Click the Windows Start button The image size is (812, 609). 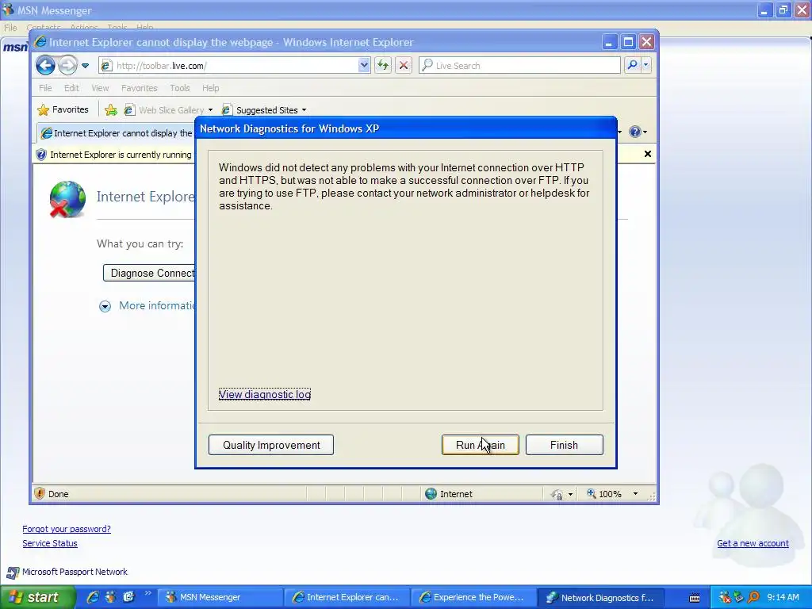coord(37,597)
